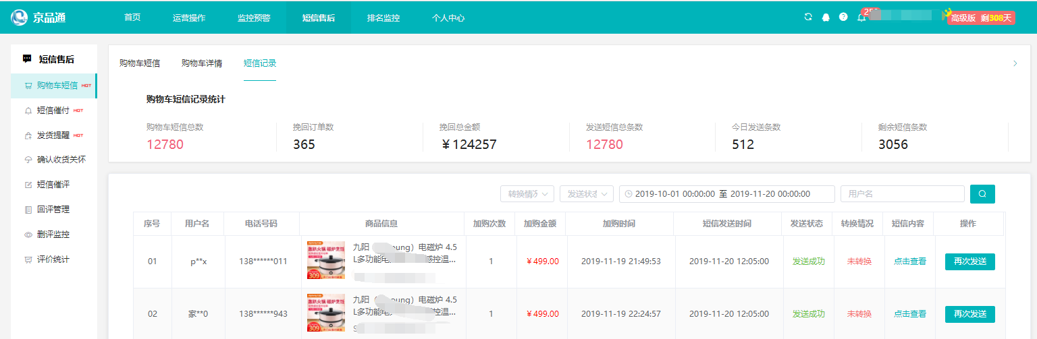The height and width of the screenshot is (339, 1037).
Task: Open QQ penguin contact icon
Action: 826,18
